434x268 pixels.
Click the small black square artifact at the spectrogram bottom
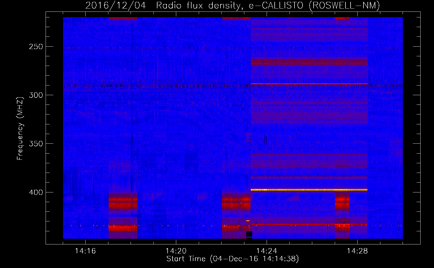[249, 234]
